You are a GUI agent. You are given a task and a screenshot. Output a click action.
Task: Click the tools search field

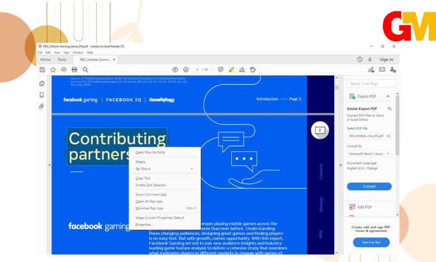click(x=371, y=84)
